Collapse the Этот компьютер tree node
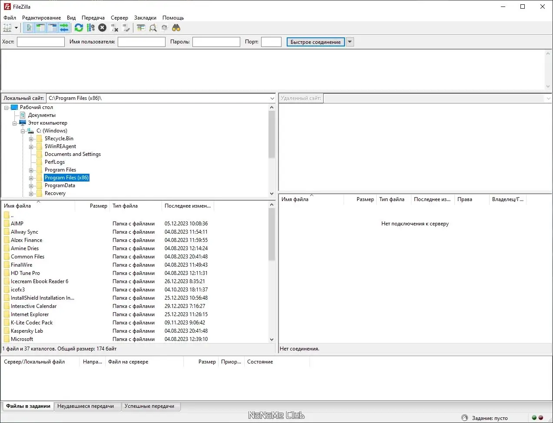This screenshot has height=423, width=553. 15,123
